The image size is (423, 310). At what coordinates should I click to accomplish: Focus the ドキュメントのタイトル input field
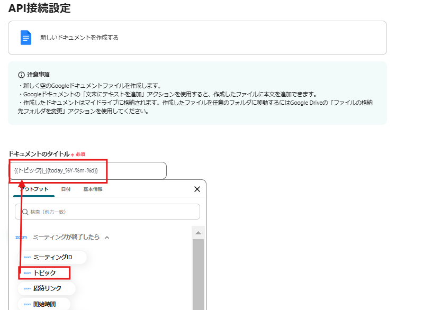(88, 171)
